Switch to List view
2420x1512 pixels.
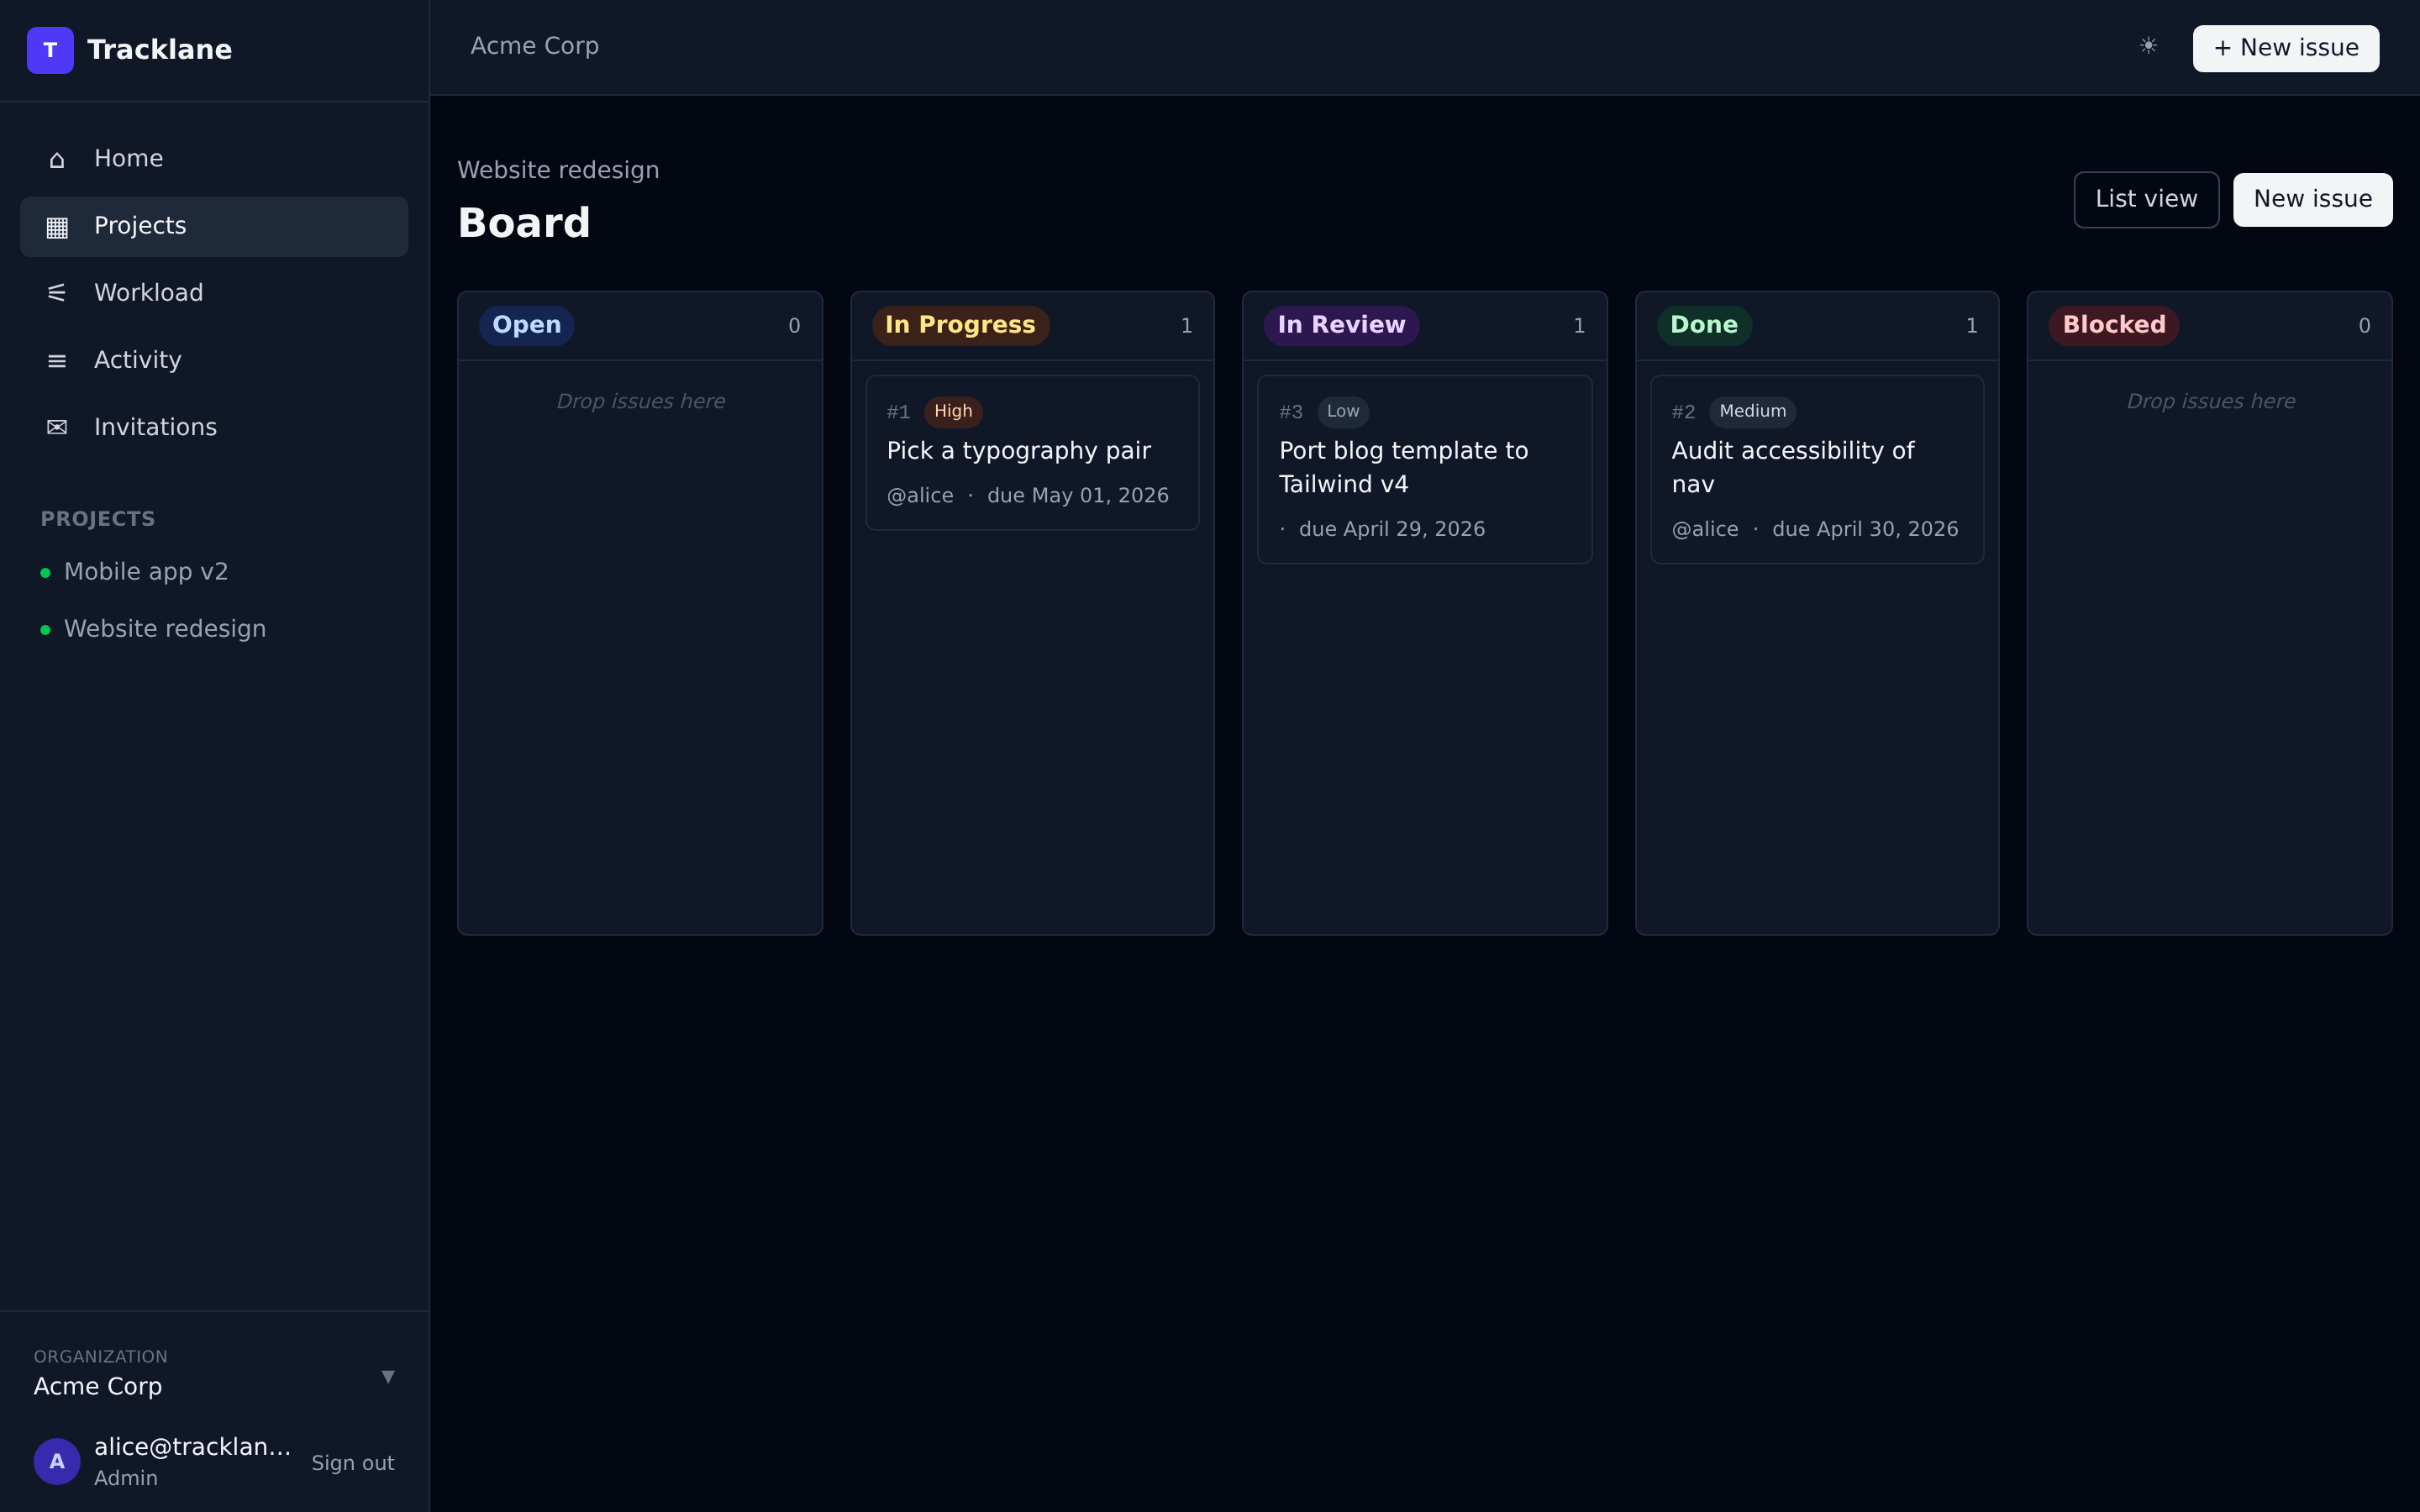[x=2146, y=199]
